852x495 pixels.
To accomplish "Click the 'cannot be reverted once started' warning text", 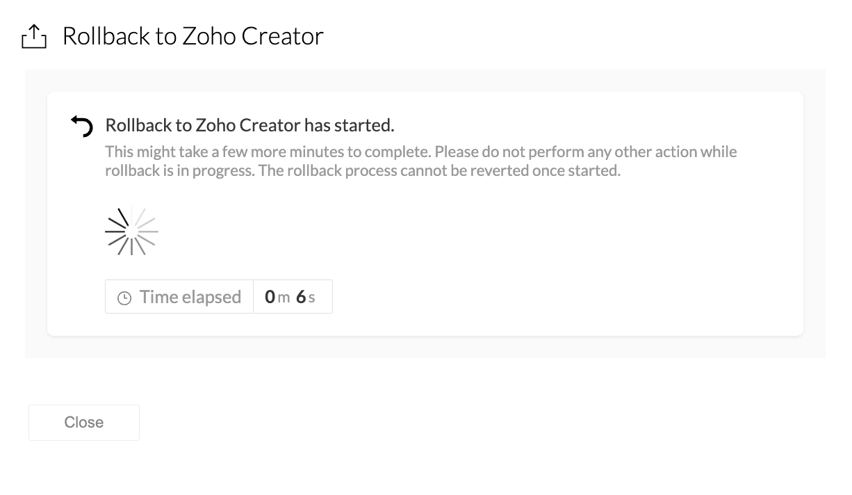I will pos(509,170).
